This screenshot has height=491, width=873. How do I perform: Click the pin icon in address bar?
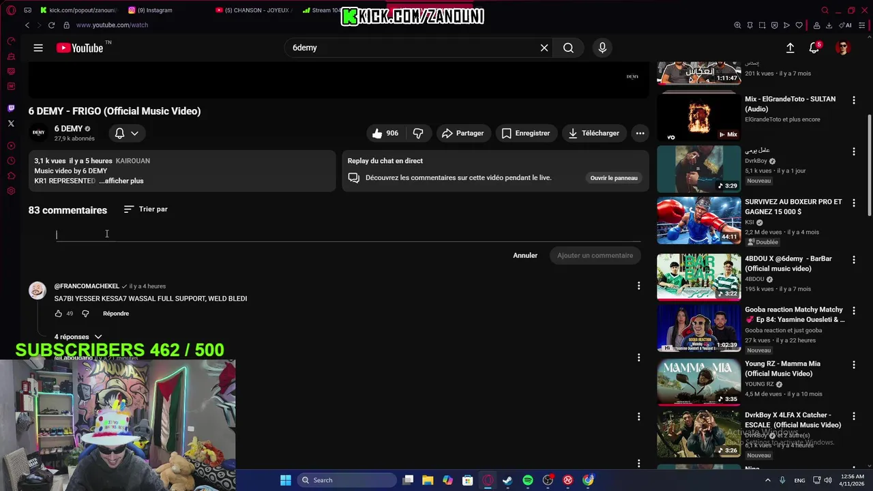pyautogui.click(x=750, y=25)
